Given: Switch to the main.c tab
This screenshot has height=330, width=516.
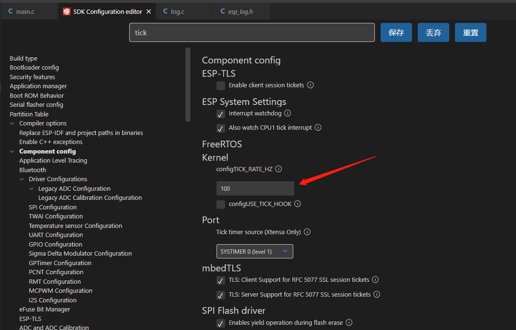Looking at the screenshot, I should coord(25,11).
